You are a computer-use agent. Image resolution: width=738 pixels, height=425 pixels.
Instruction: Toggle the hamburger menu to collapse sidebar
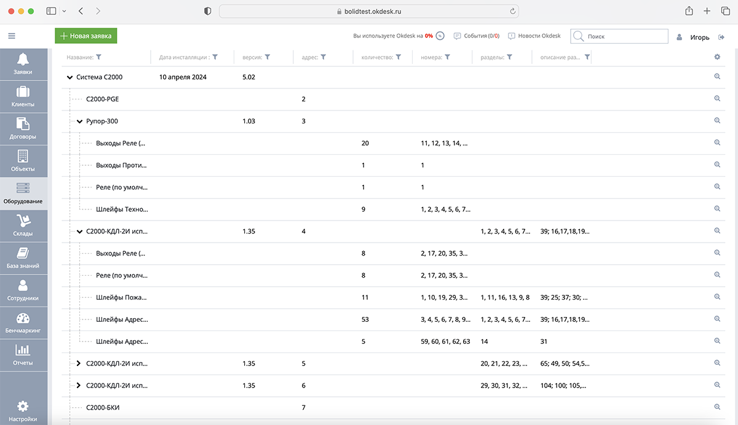pos(12,36)
